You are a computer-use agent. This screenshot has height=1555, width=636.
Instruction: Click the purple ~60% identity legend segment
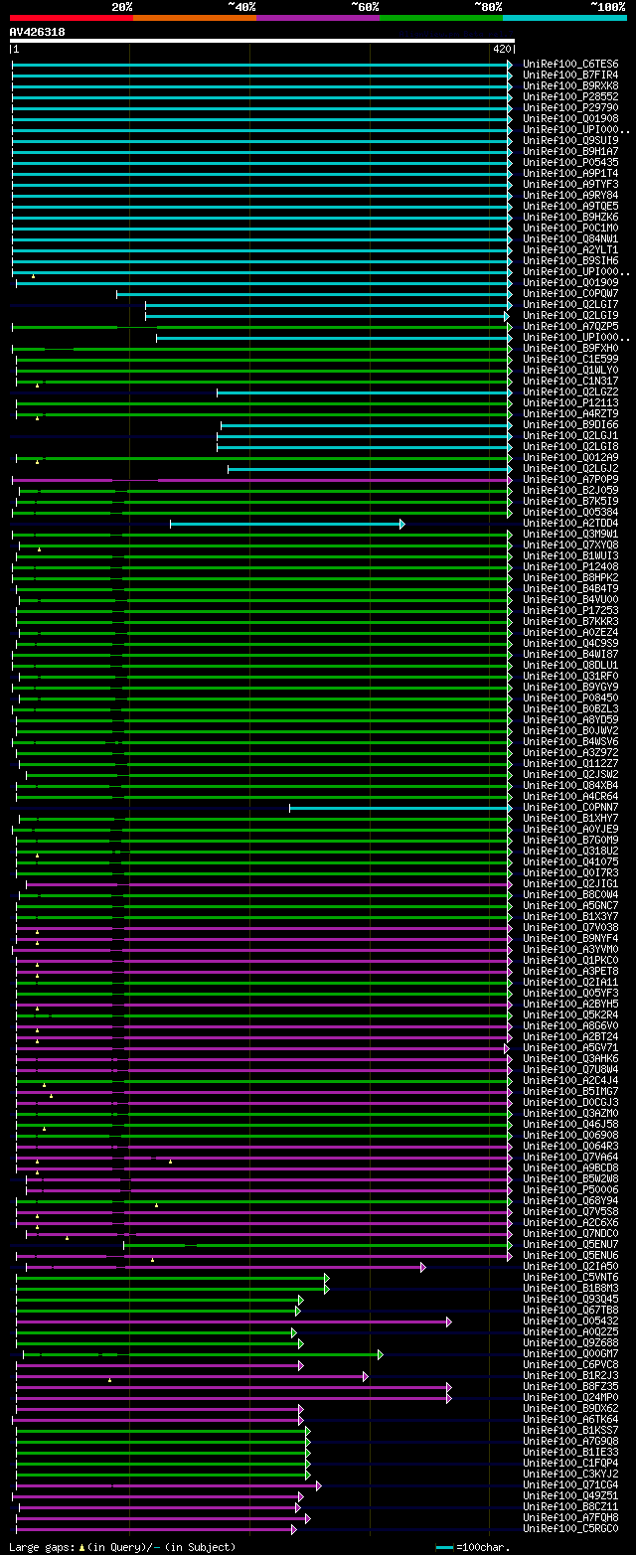pos(318,18)
